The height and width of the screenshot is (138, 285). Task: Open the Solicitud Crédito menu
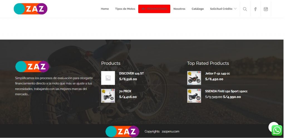221,9
